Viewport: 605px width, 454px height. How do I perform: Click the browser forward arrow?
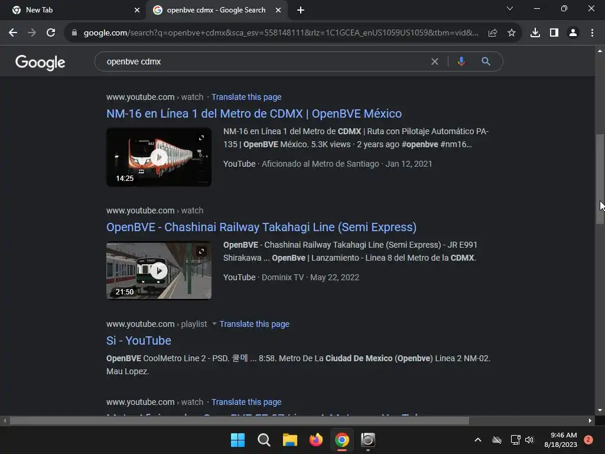(32, 33)
